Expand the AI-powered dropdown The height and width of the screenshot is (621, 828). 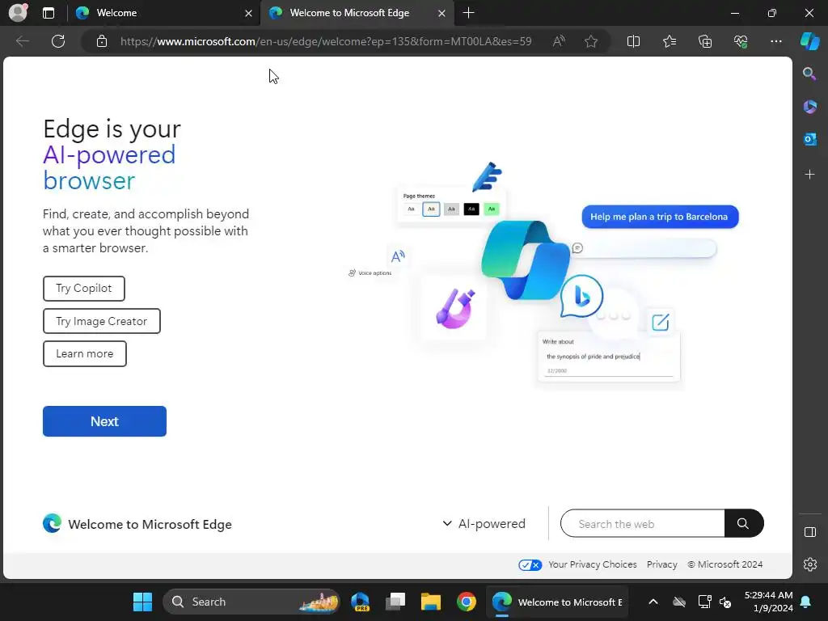pos(484,524)
